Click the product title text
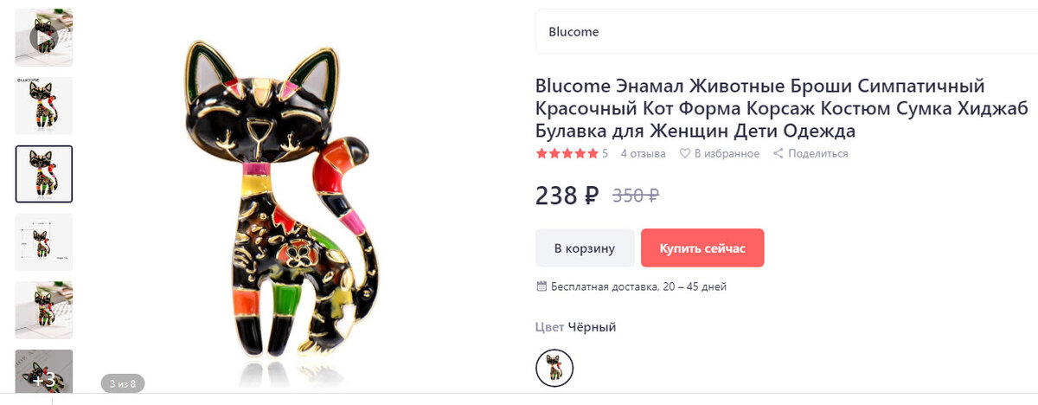This screenshot has height=405, width=1038. tap(760, 109)
